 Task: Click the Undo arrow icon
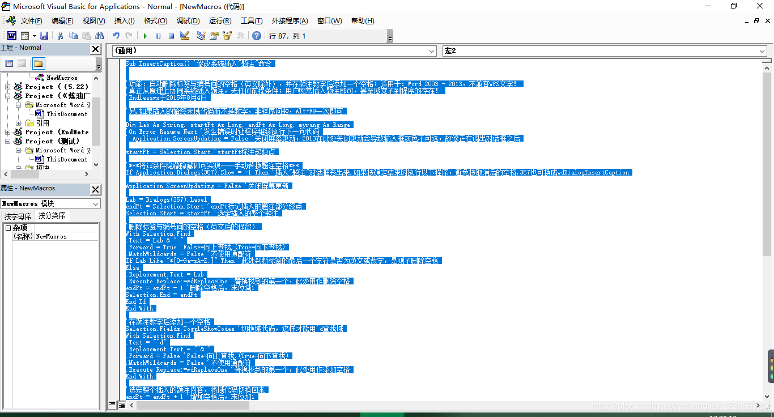pyautogui.click(x=116, y=36)
